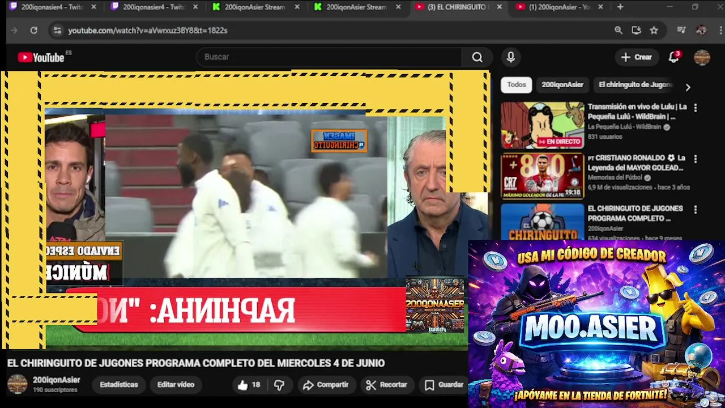The image size is (725, 408).
Task: Click the video title text
Action: point(196,363)
